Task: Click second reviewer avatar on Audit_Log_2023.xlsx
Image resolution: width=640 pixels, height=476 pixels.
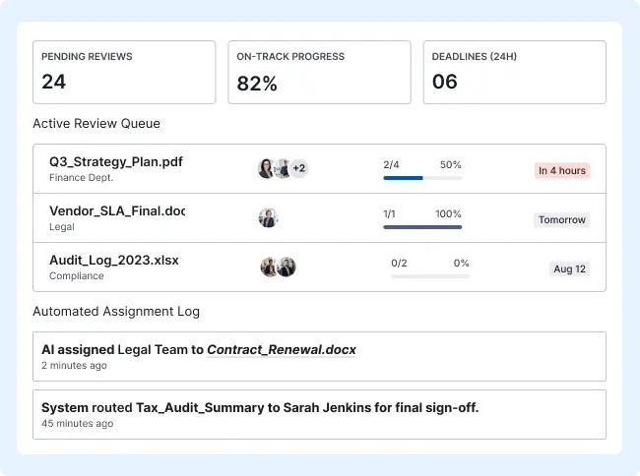Action: [x=287, y=267]
